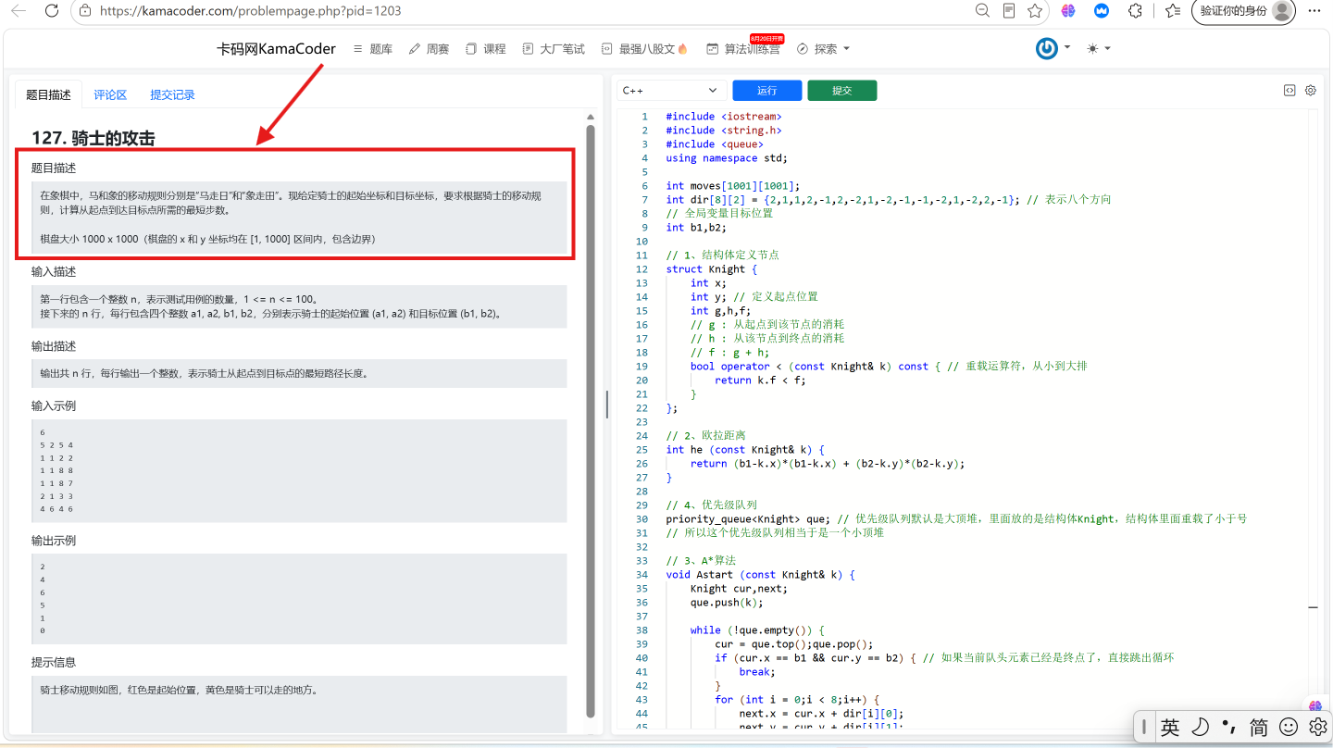Click the code line priority_queue<Knight> que;
The height and width of the screenshot is (748, 1333).
(x=748, y=518)
